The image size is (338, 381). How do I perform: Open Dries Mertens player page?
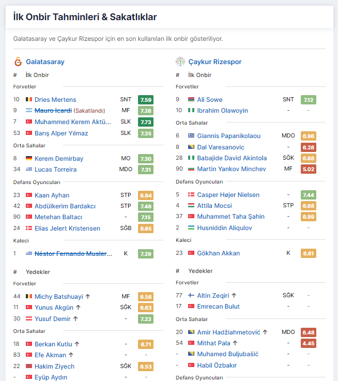[55, 100]
